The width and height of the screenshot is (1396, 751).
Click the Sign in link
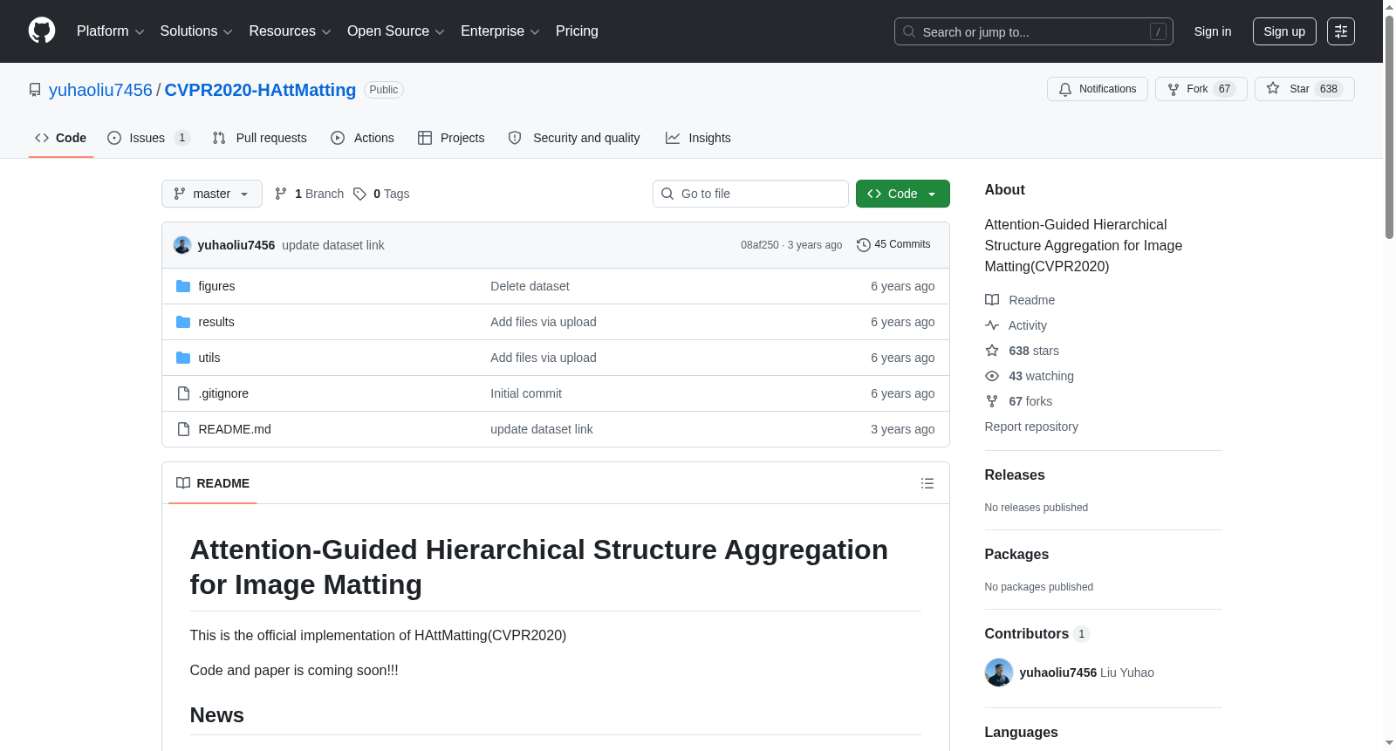pyautogui.click(x=1213, y=31)
